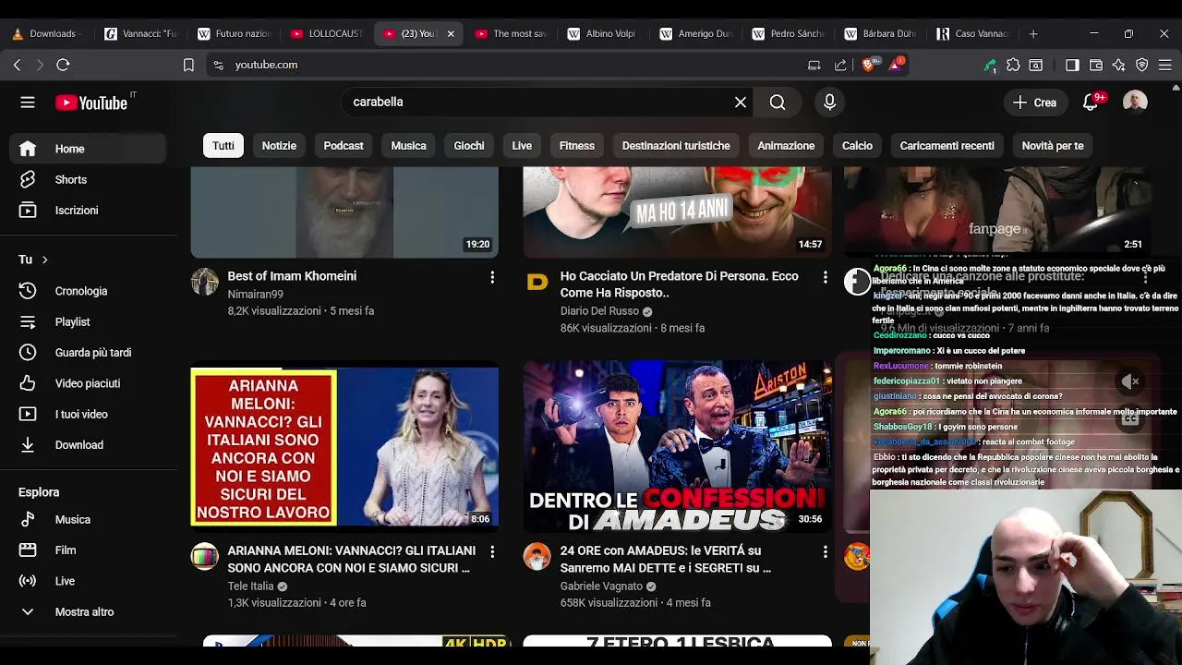Select the Caricamenti recenti filter chip

pyautogui.click(x=947, y=146)
